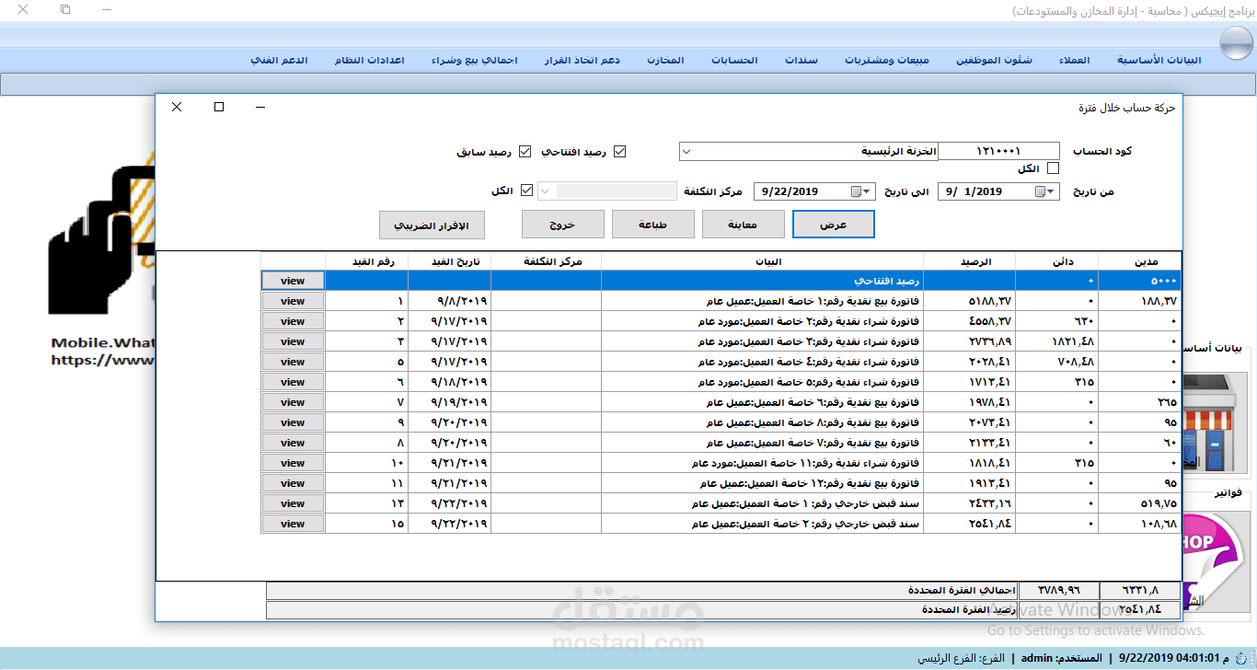The height and width of the screenshot is (670, 1257).
Task: Click view button for entry number ٧
Action: point(293,402)
